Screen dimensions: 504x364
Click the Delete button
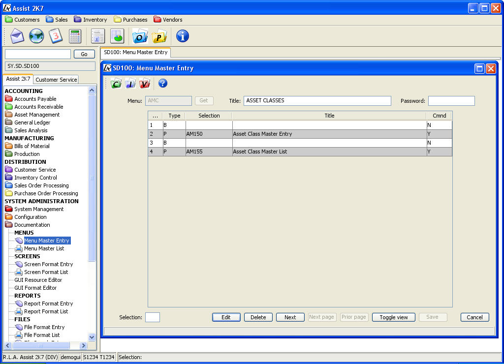coord(258,317)
